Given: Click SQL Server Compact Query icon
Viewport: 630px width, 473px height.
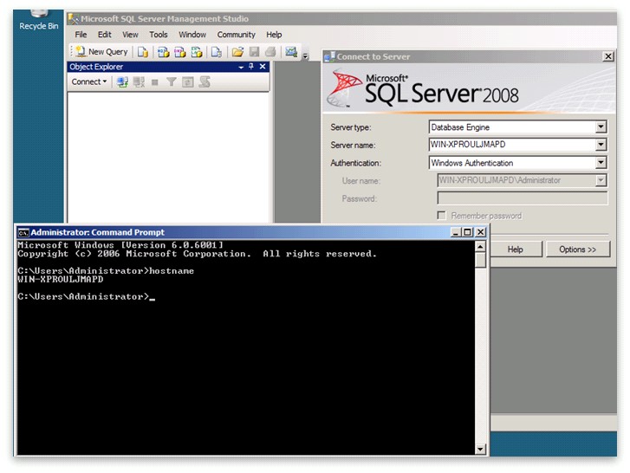Looking at the screenshot, I should pyautogui.click(x=217, y=52).
